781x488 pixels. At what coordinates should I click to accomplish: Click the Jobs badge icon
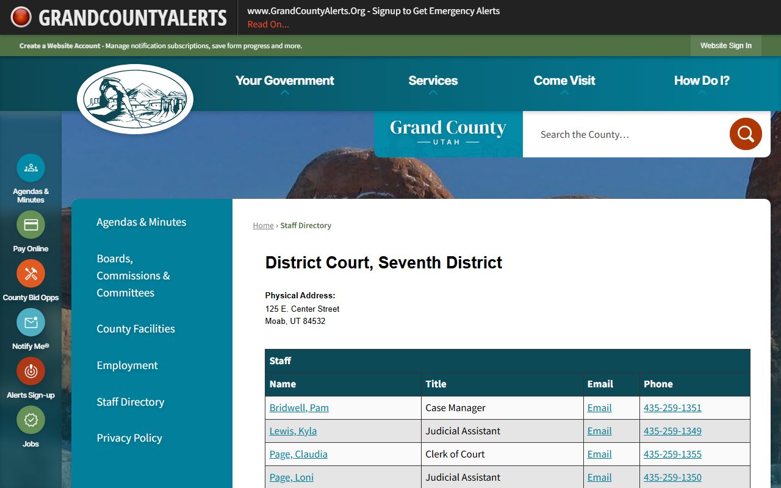tap(31, 420)
